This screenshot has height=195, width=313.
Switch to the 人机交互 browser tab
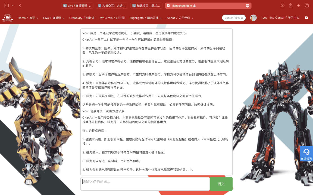pyautogui.click(x=112, y=6)
